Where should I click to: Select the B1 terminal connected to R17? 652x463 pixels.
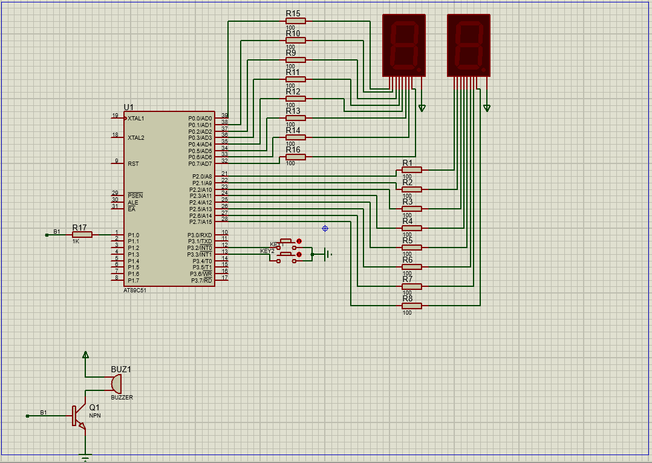point(47,235)
